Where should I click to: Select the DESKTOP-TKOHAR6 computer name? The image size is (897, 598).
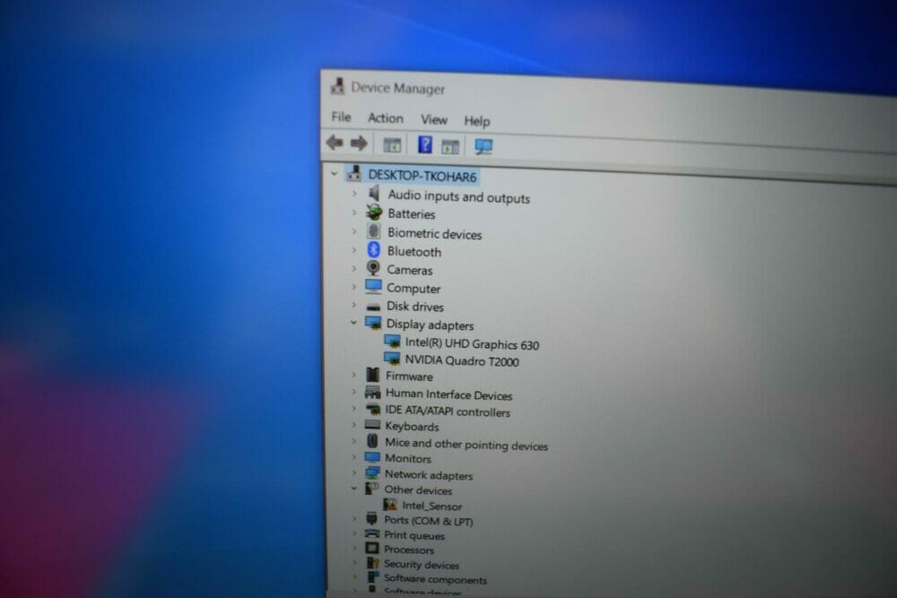[x=422, y=176]
